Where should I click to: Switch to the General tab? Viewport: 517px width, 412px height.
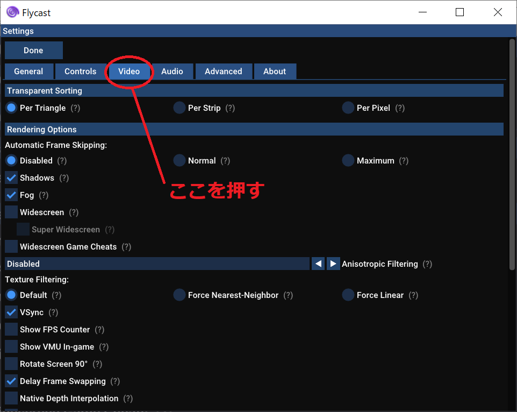point(28,71)
